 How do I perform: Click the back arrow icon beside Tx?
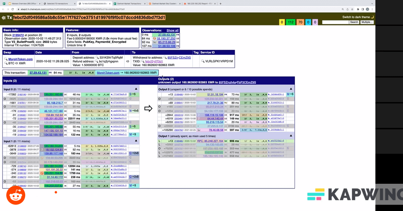tap(3, 17)
